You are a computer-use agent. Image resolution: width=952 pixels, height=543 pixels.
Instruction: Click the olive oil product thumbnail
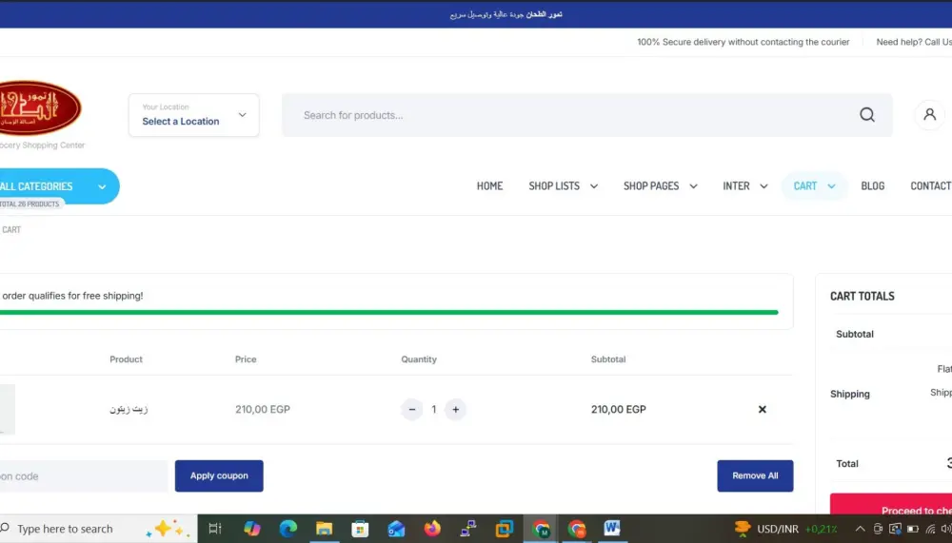click(x=8, y=409)
